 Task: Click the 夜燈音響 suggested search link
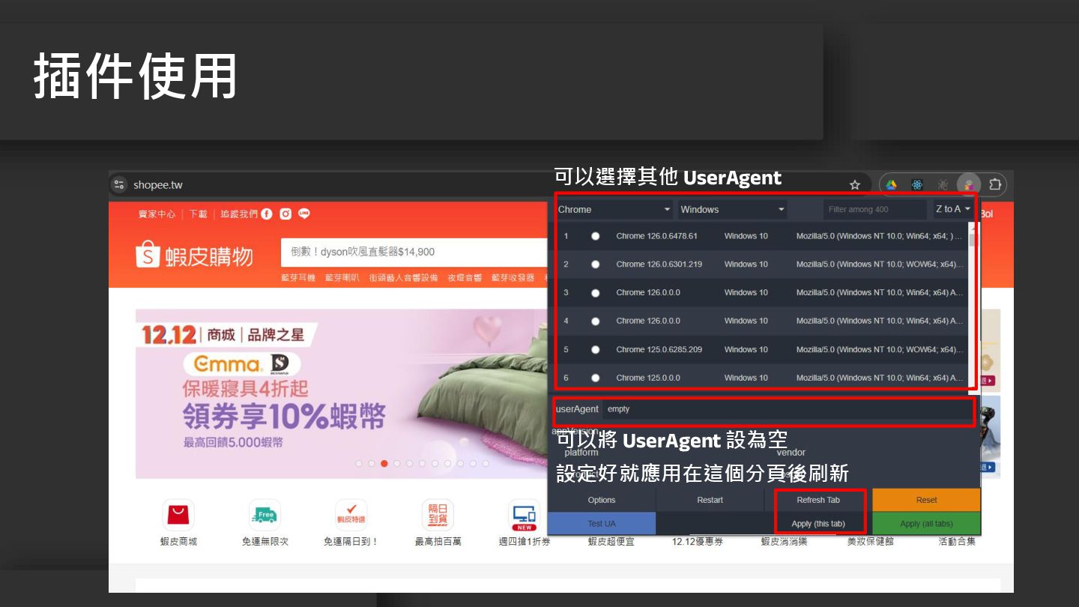point(465,278)
